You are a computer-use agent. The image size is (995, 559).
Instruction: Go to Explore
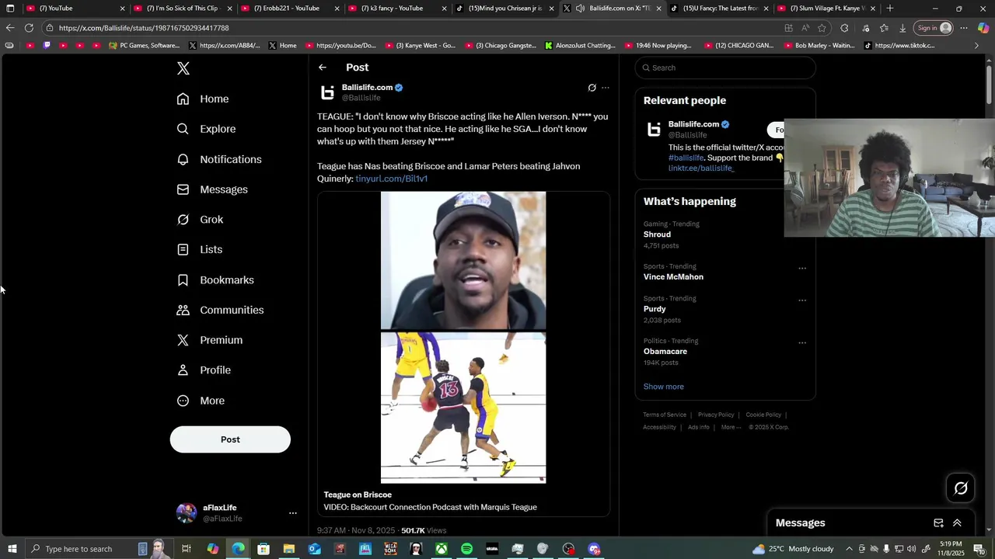click(x=205, y=129)
